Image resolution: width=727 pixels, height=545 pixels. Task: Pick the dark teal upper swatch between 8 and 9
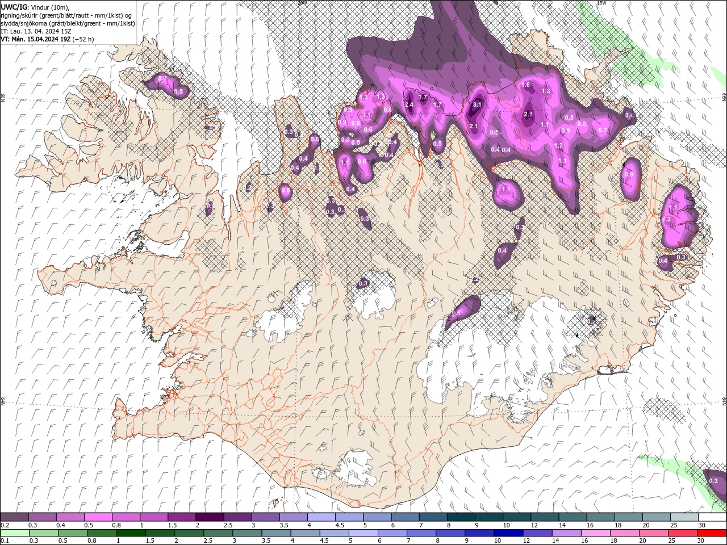[461, 517]
